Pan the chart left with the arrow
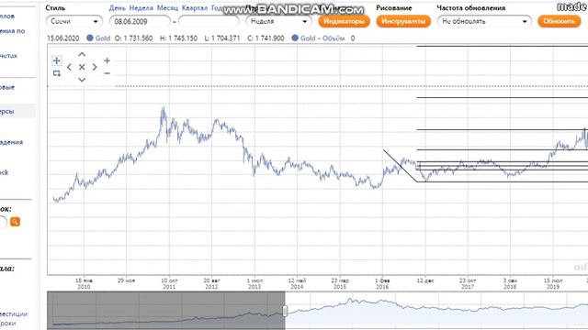Screen dimensions: 588x330 (x=69, y=67)
